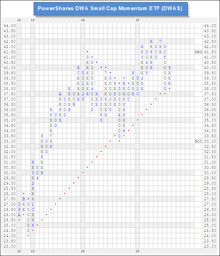Click the 35.00 label on left axis
Screen dimensions: 220x256
coord(9,120)
